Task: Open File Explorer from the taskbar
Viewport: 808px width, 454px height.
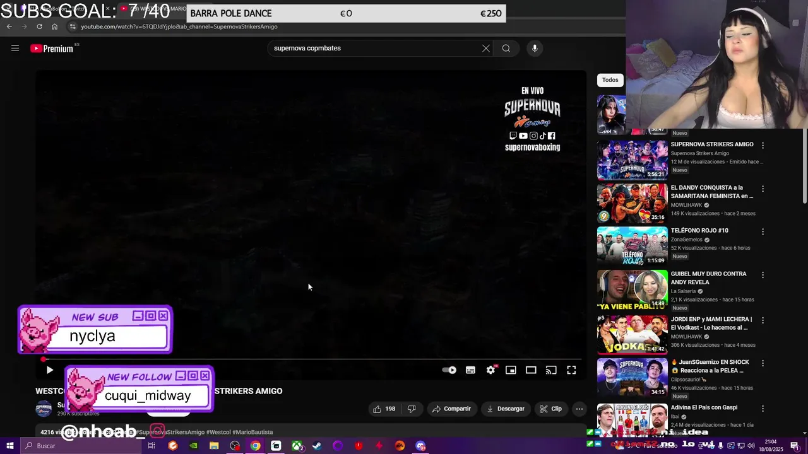Action: [x=214, y=446]
